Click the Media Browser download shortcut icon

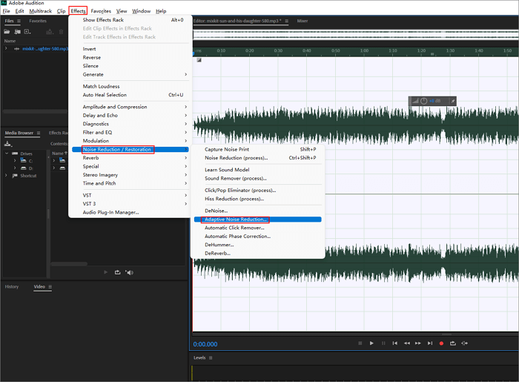[x=8, y=144]
